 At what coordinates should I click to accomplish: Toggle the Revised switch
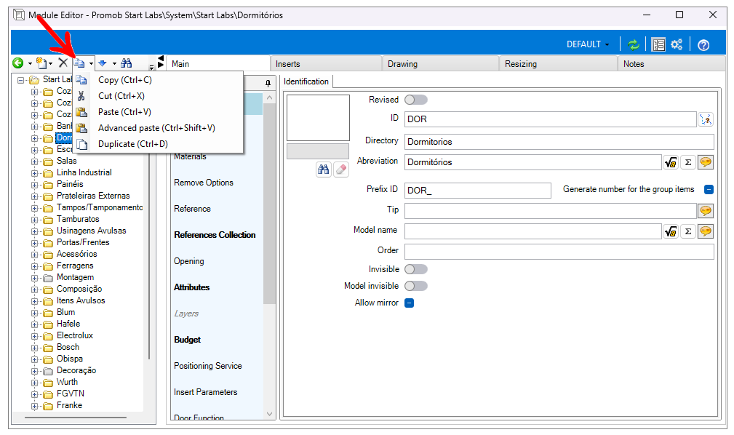pos(415,100)
